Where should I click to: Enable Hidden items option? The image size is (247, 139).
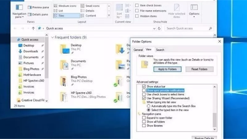pos(137,16)
